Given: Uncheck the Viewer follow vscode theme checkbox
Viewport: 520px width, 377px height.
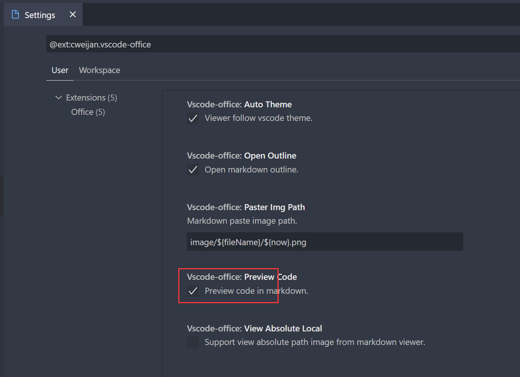Looking at the screenshot, I should (193, 118).
